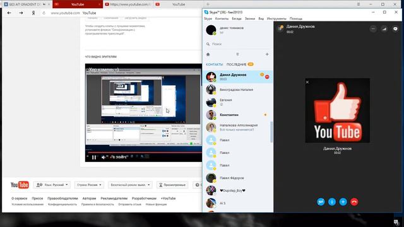
Task: Open the Страна: Россия country dropdown
Action: tap(89, 185)
